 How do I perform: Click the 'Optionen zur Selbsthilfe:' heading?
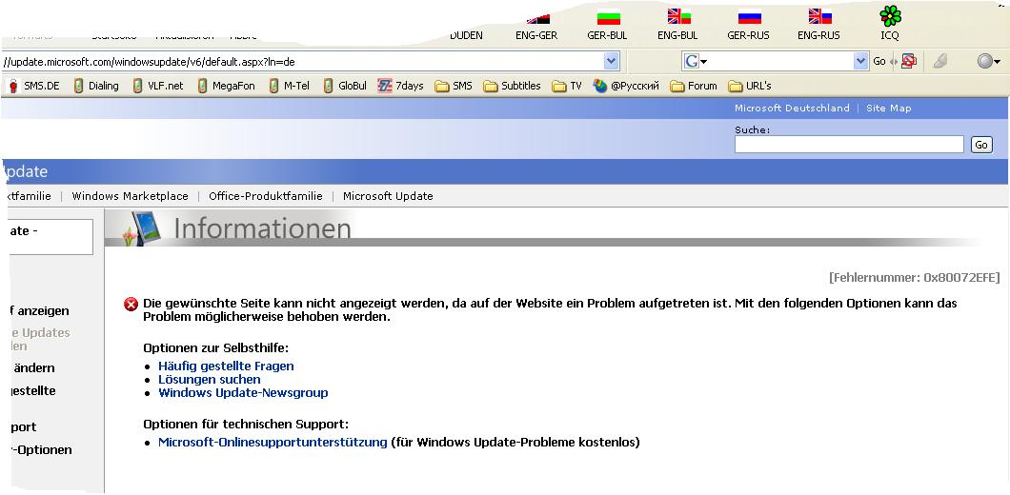(215, 348)
